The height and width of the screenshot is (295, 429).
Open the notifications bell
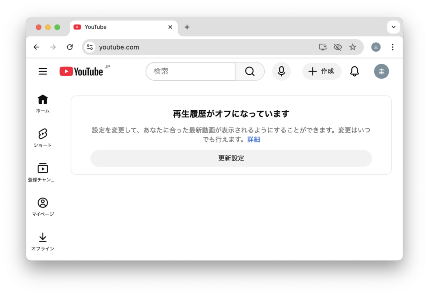pyautogui.click(x=354, y=71)
